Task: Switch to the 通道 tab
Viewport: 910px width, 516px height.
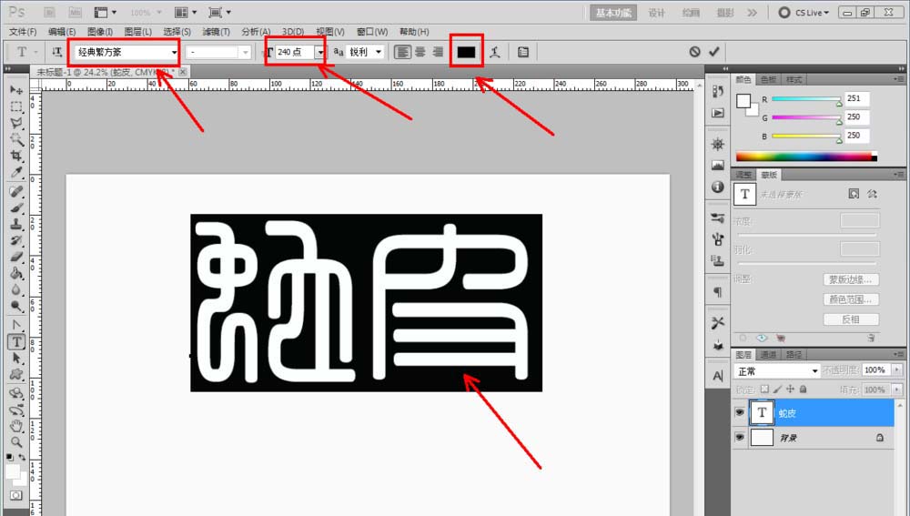Action: click(x=769, y=355)
